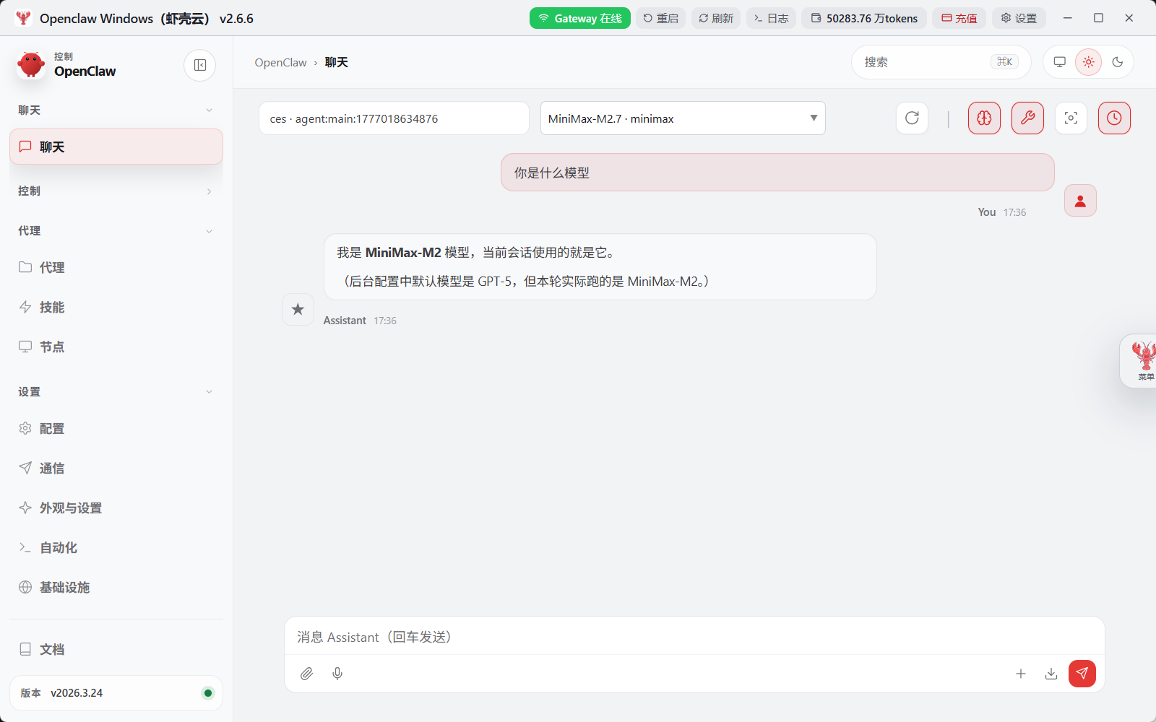Viewport: 1156px width, 722px height.
Task: Open the 节点 nodes page
Action: [116, 347]
